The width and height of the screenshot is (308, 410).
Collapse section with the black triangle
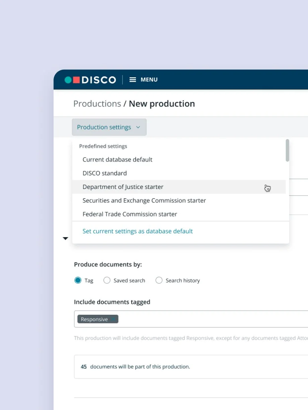[66, 238]
